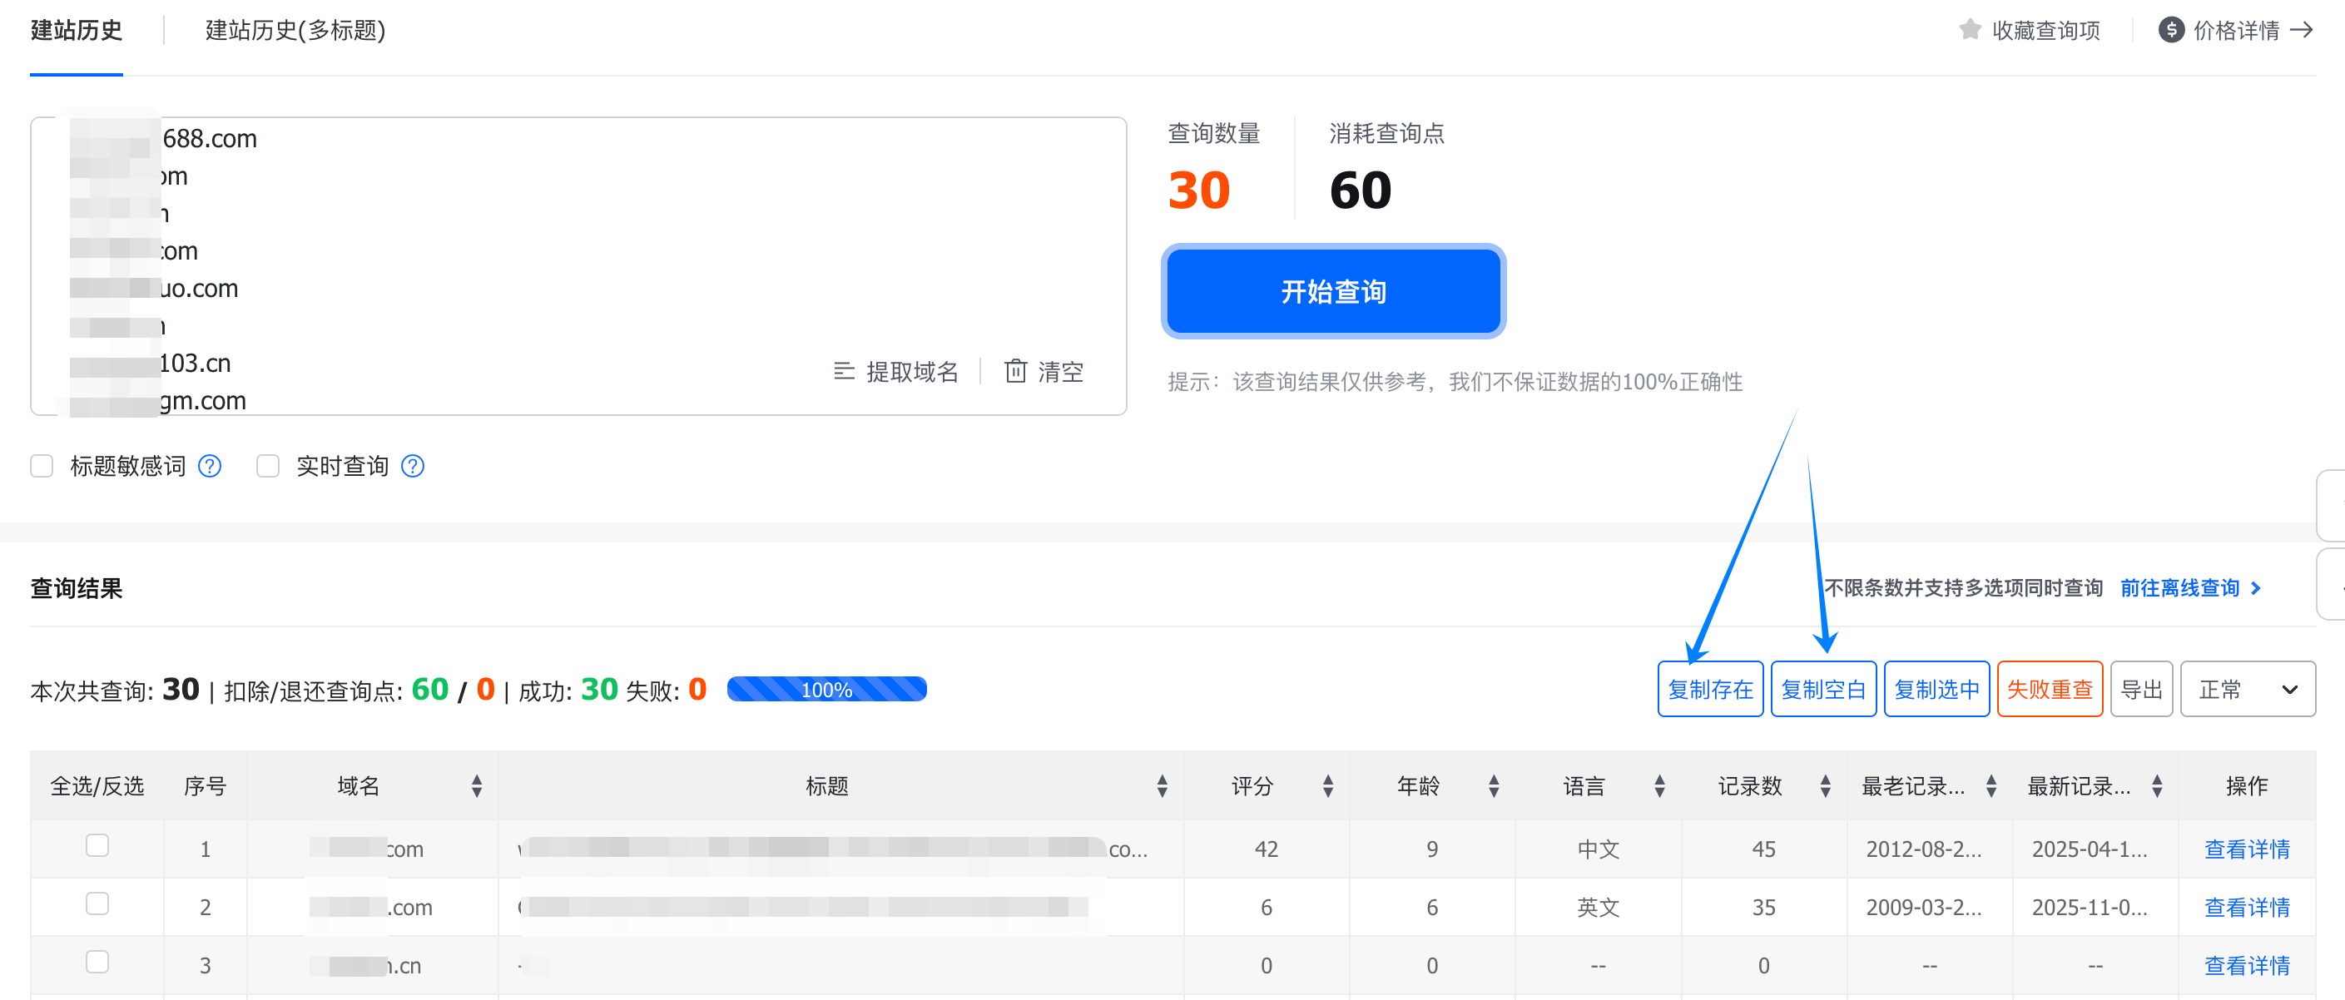2345x1000 pixels.
Task: Click help icon next to 标题敏感词
Action: pos(211,466)
